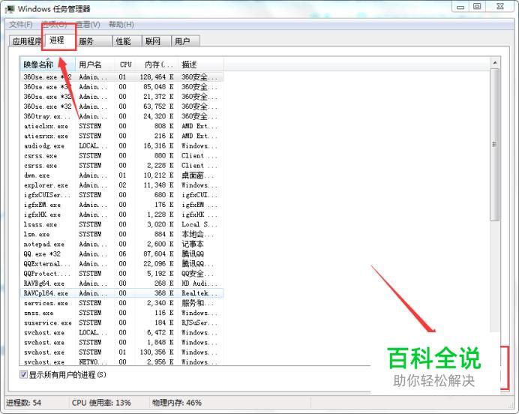This screenshot has height=414, width=519.
Task: Select the igfxEM.exe process
Action: (x=121, y=205)
